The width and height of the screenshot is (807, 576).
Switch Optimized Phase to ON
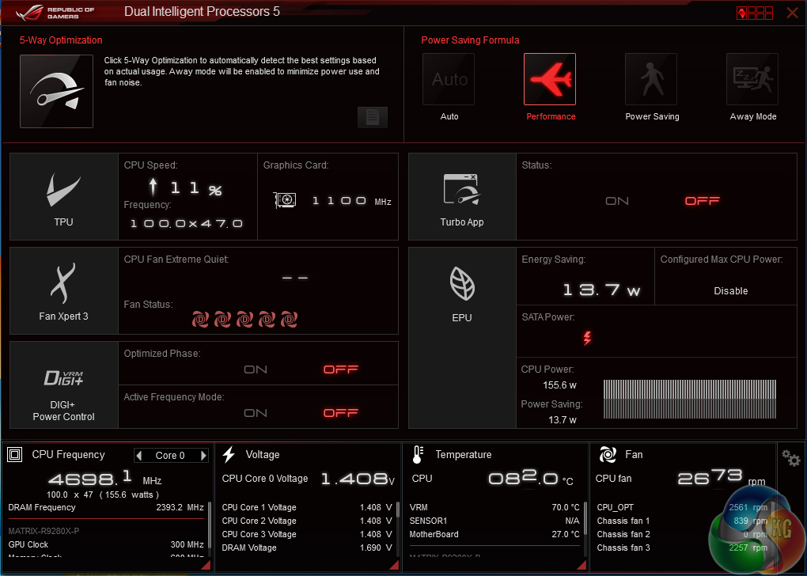coord(256,369)
